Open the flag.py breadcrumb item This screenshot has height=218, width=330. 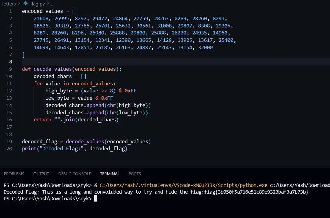(x=37, y=4)
